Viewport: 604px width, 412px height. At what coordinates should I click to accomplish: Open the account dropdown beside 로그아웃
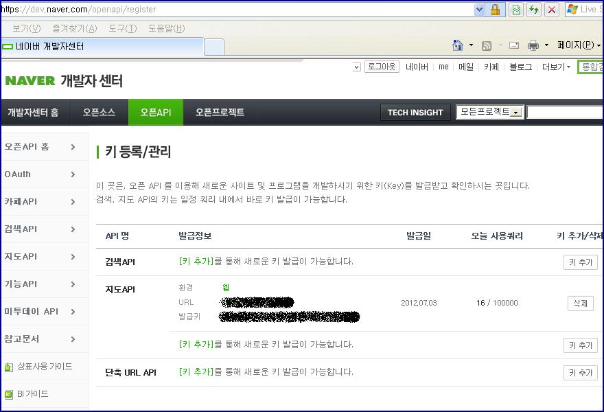[357, 67]
